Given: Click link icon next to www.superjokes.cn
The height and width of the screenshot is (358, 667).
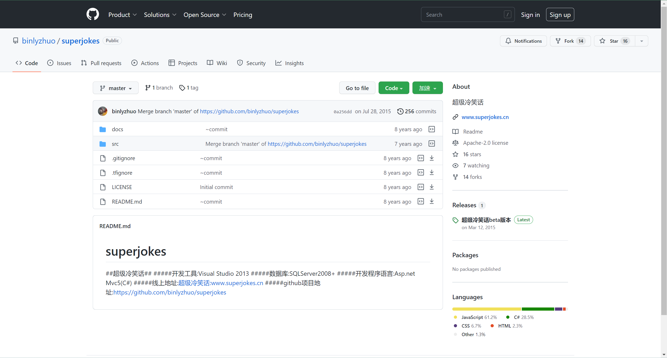Looking at the screenshot, I should [x=455, y=117].
